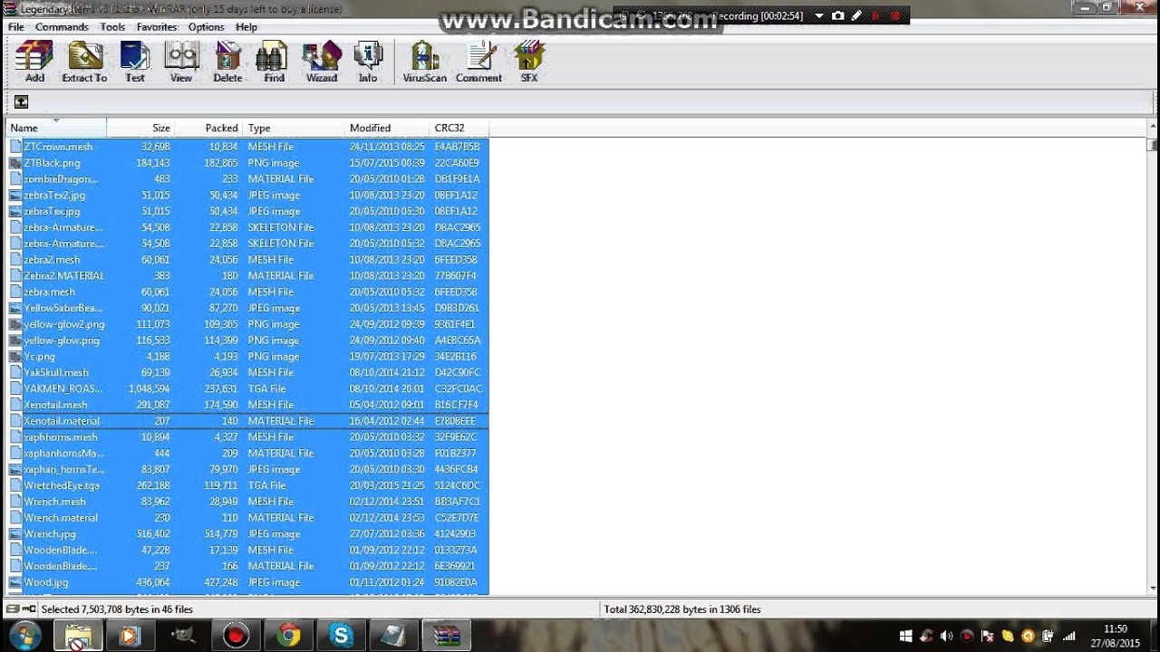Sort files by the Size column

point(140,128)
